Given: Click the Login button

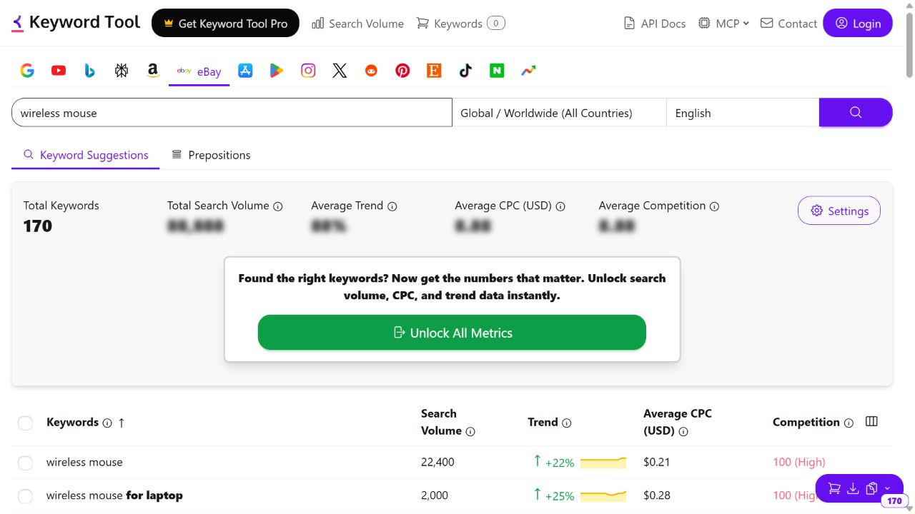Looking at the screenshot, I should (858, 24).
